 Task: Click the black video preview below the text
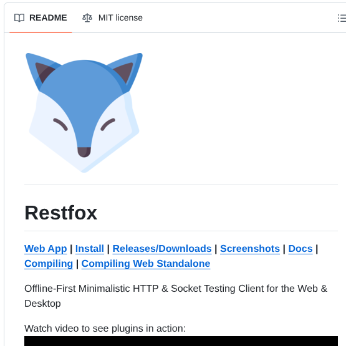pyautogui.click(x=181, y=341)
